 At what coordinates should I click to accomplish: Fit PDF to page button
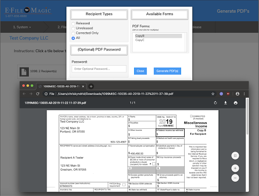coord(235,156)
